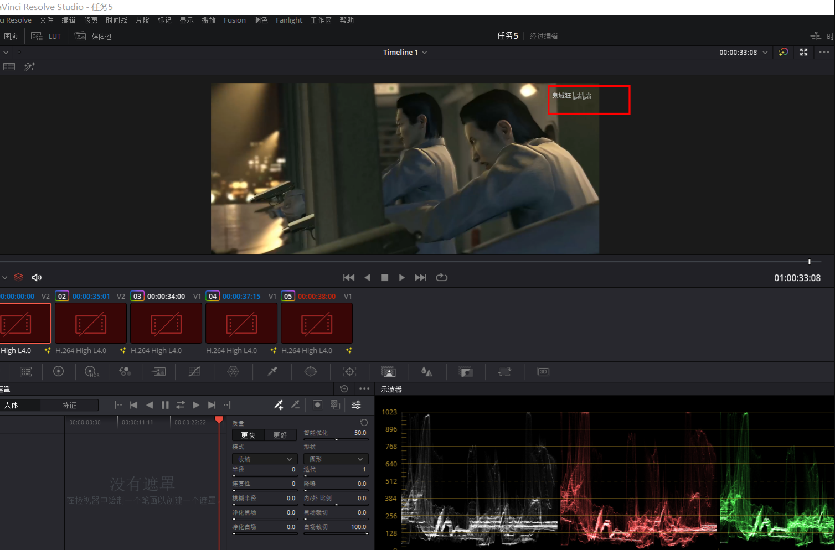The width and height of the screenshot is (835, 550).
Task: Toggle audio mute speaker icon
Action: click(x=37, y=277)
